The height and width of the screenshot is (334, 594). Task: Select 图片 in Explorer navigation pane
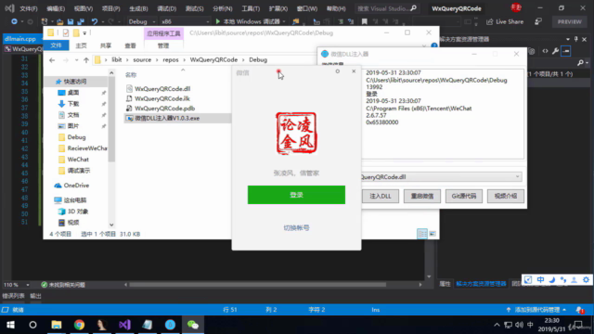tap(73, 126)
